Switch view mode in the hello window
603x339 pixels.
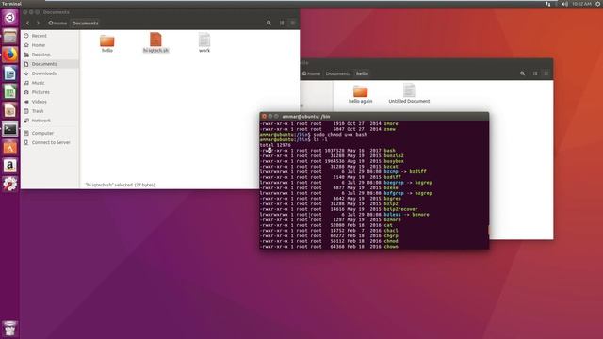point(535,73)
